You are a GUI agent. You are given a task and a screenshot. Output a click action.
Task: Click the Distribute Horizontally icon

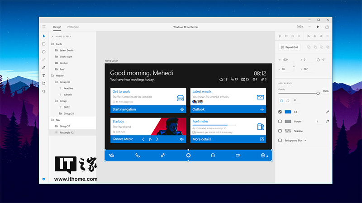point(327,36)
